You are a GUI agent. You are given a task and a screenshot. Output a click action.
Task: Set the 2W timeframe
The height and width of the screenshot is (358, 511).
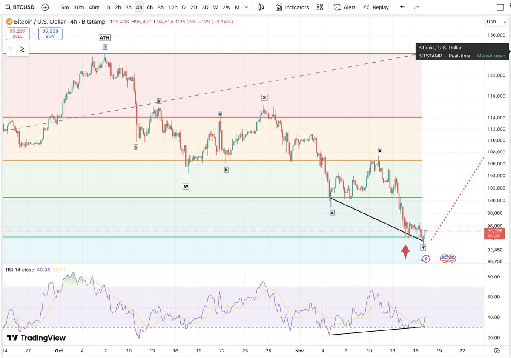(x=227, y=7)
